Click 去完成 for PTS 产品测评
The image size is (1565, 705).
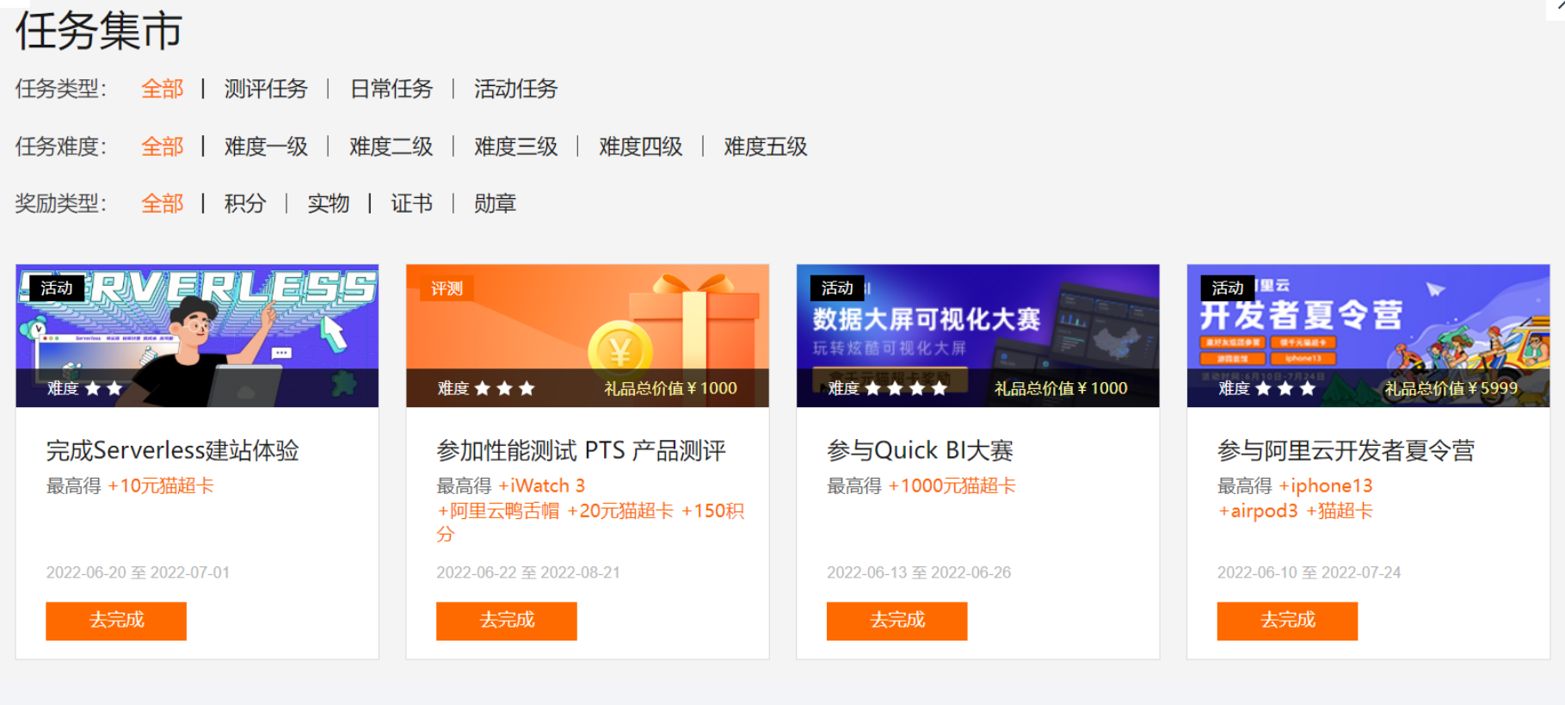click(507, 621)
